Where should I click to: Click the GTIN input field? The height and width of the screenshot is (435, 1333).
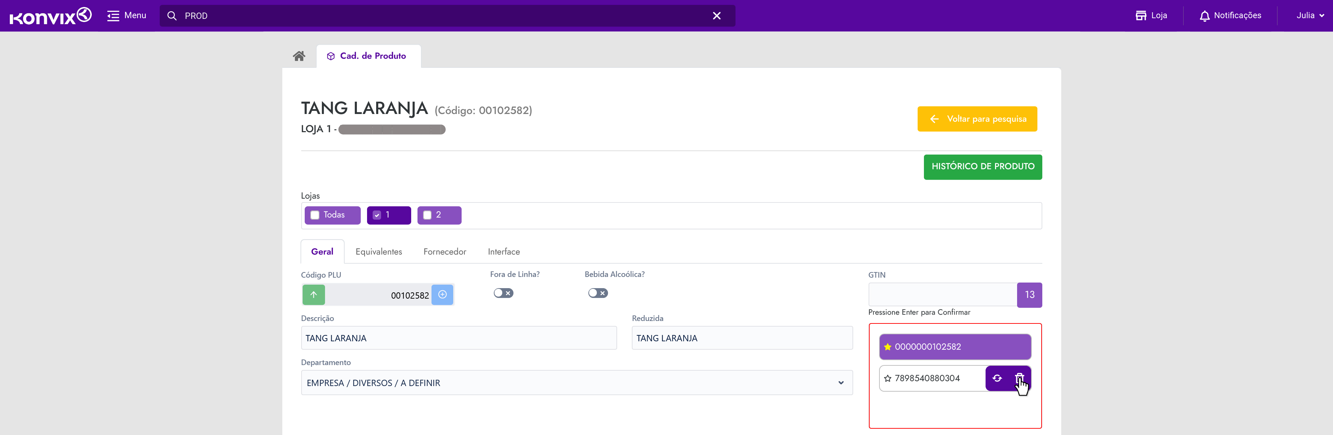pos(942,294)
